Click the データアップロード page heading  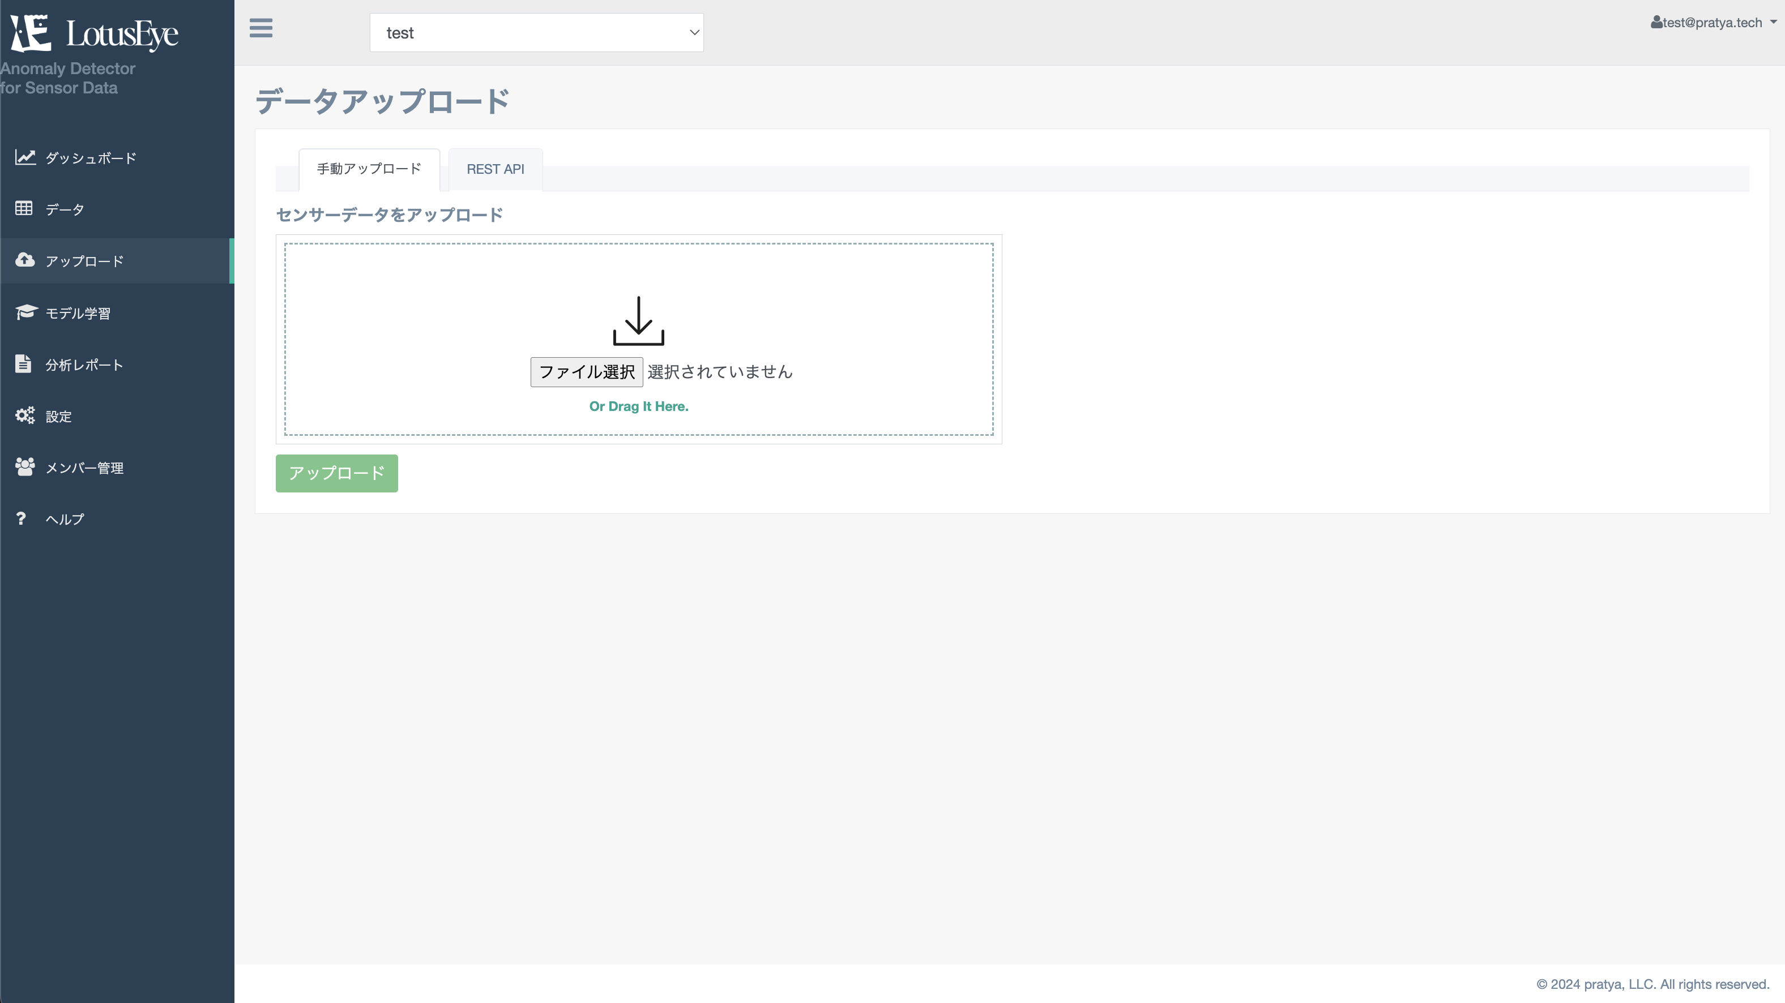click(382, 101)
